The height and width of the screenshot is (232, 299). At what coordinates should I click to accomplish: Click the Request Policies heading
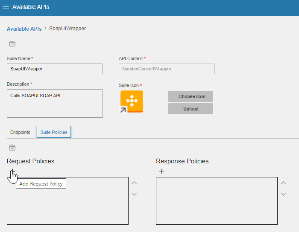click(30, 161)
